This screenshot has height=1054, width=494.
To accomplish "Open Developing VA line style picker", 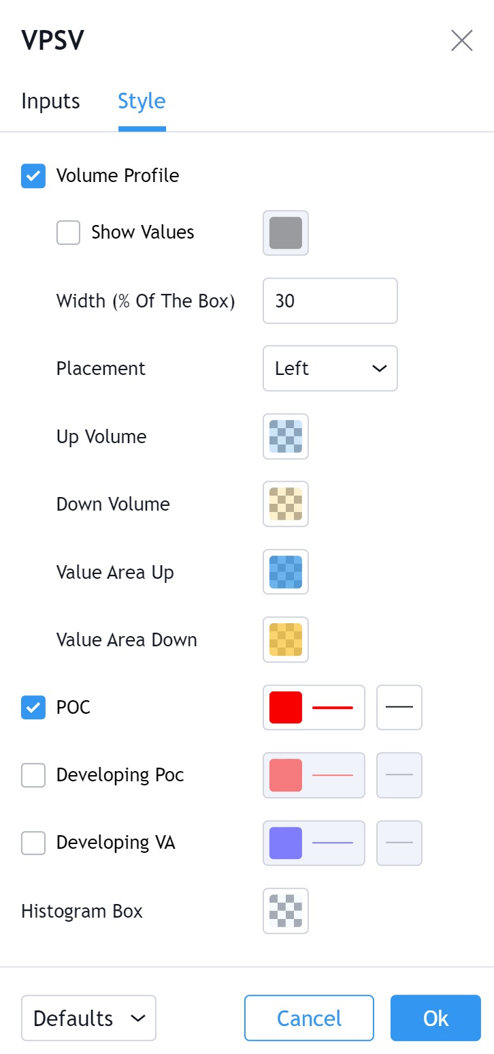I will coord(399,843).
